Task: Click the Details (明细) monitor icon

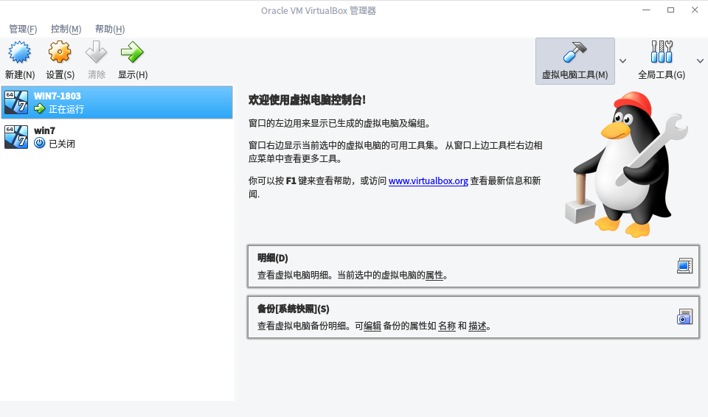Action: pos(684,266)
